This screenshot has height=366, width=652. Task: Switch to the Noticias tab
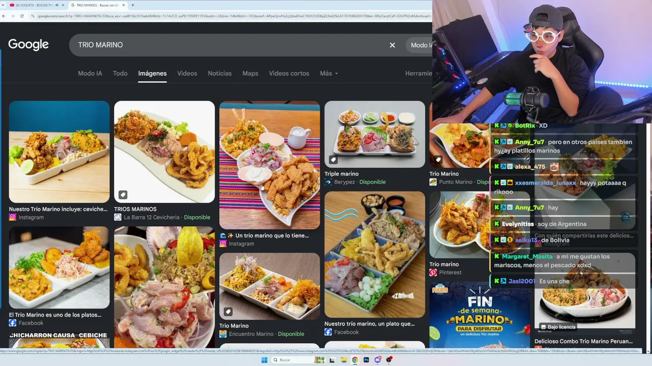(220, 73)
